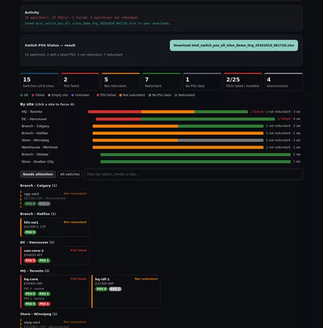Click the Branch - Calgary (1) group heading
The width and height of the screenshot is (323, 328).
(38, 186)
